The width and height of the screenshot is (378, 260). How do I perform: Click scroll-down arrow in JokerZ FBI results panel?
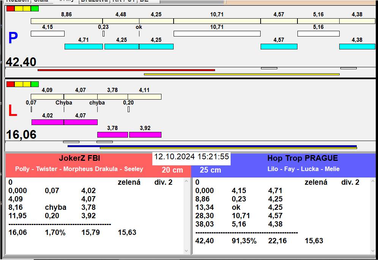coord(187,251)
